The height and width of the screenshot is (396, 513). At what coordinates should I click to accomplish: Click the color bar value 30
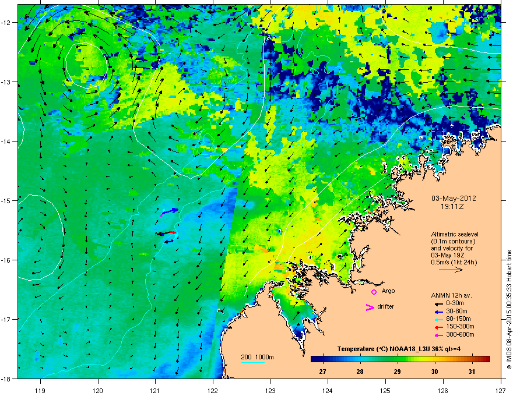point(434,372)
